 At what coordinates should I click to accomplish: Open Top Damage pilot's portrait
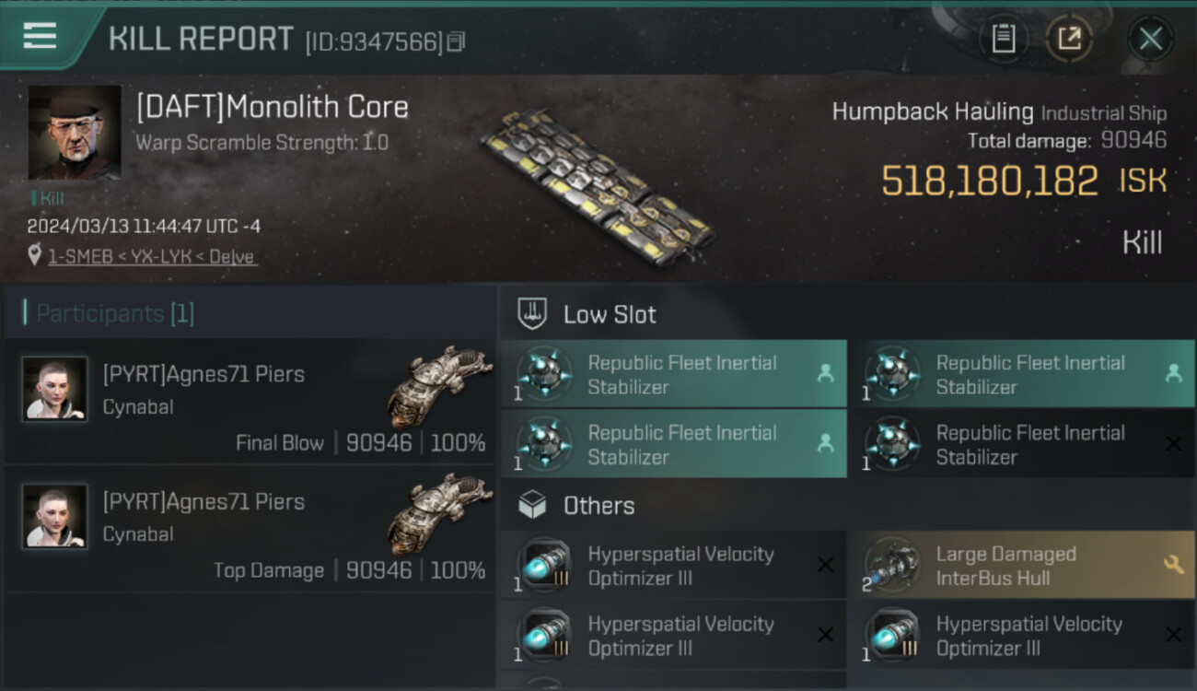(55, 516)
